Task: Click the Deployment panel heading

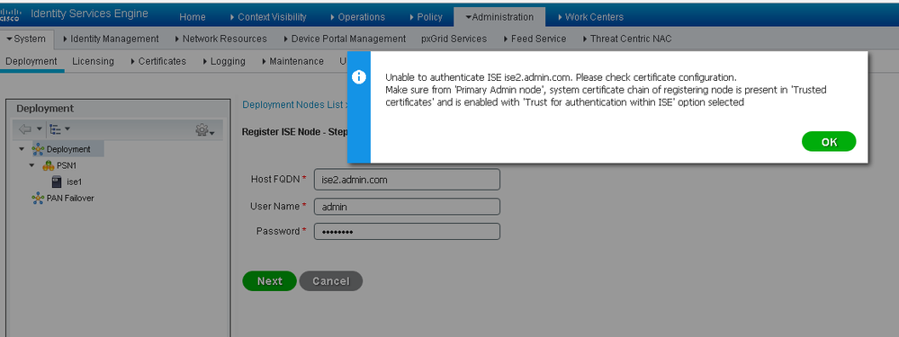Action: pyautogui.click(x=45, y=109)
